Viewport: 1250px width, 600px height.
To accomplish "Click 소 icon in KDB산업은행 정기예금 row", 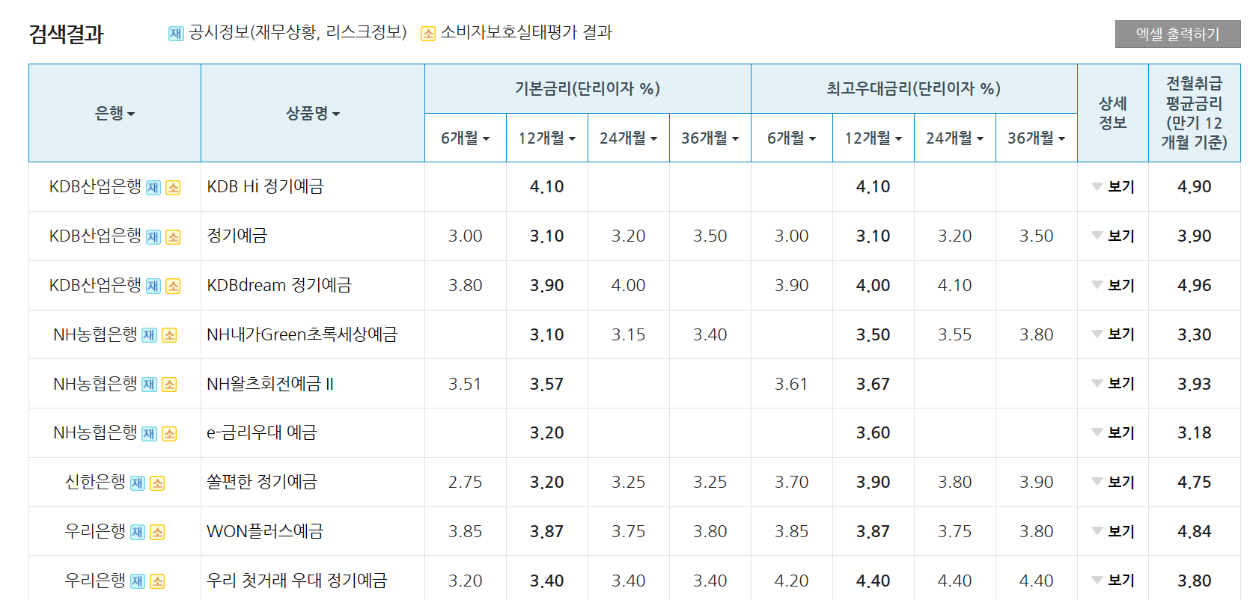I will click(x=173, y=237).
